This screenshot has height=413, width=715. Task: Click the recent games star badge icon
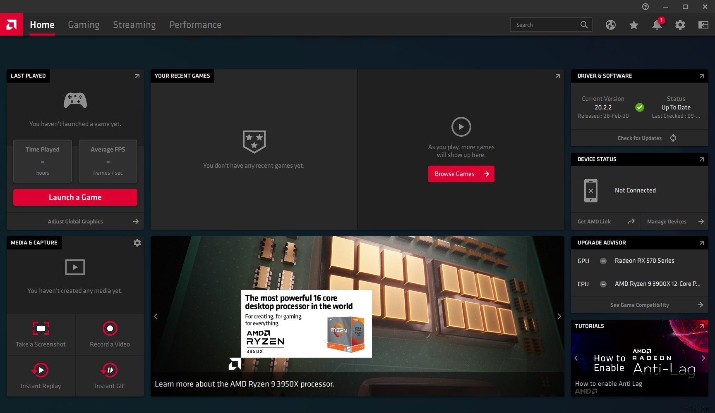(254, 142)
